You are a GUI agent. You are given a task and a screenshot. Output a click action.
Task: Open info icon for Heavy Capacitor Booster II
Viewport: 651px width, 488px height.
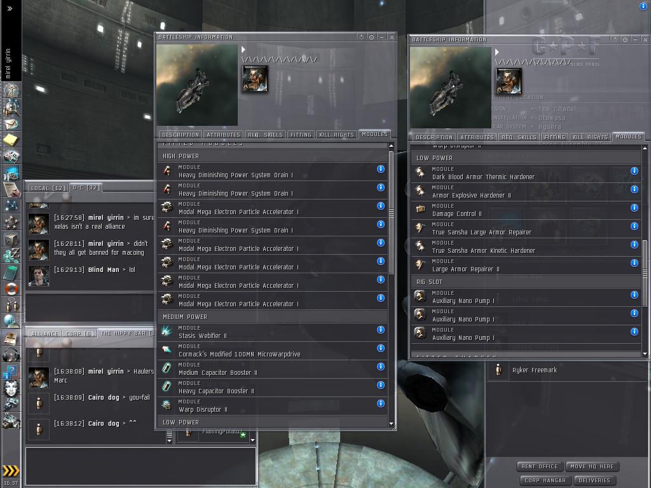click(381, 385)
